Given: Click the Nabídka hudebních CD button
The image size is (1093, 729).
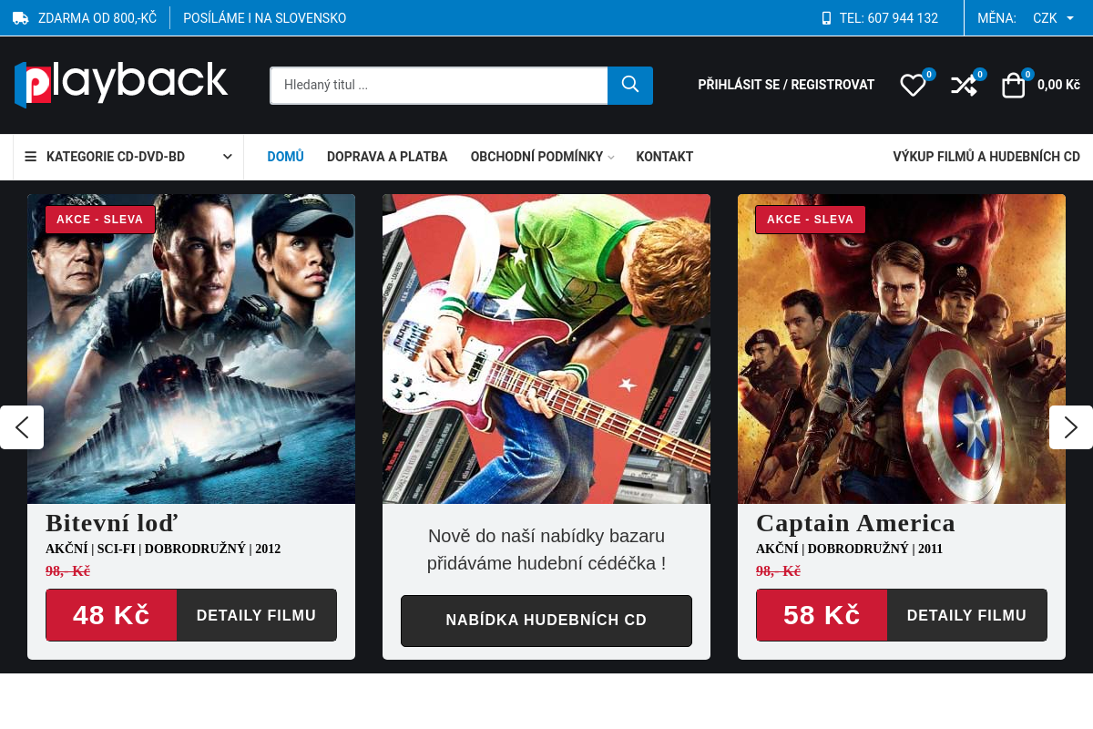Looking at the screenshot, I should [x=546, y=621].
